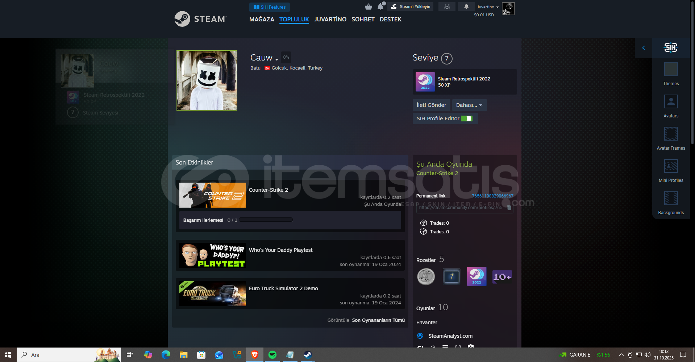The image size is (695, 362).
Task: Click the page vertical scrollbar
Action: [692, 72]
